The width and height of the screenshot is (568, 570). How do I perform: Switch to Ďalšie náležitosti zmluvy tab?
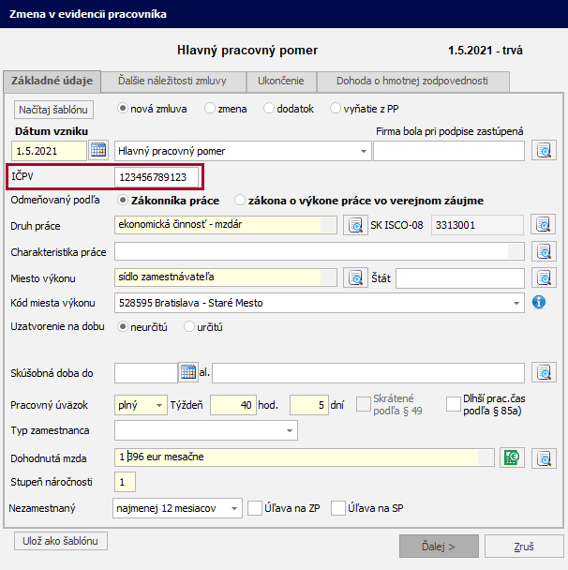(x=174, y=81)
